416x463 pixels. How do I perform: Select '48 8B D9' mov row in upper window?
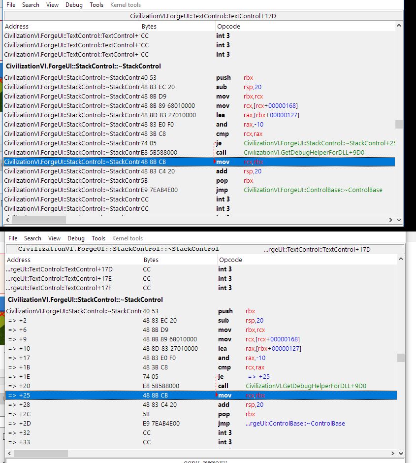(199, 96)
